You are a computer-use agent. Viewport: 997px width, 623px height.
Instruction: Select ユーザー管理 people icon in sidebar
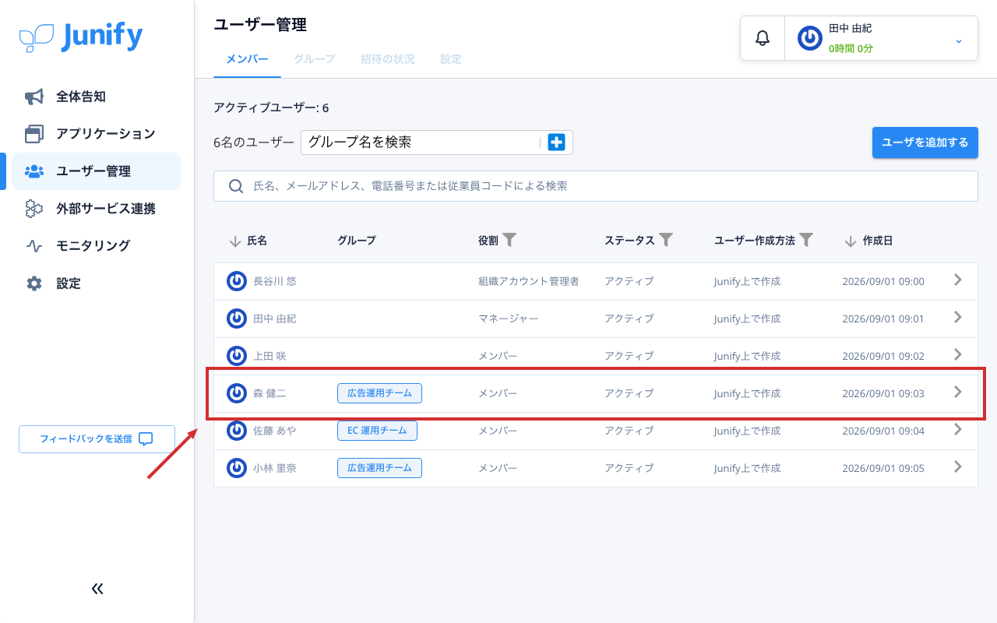click(34, 171)
